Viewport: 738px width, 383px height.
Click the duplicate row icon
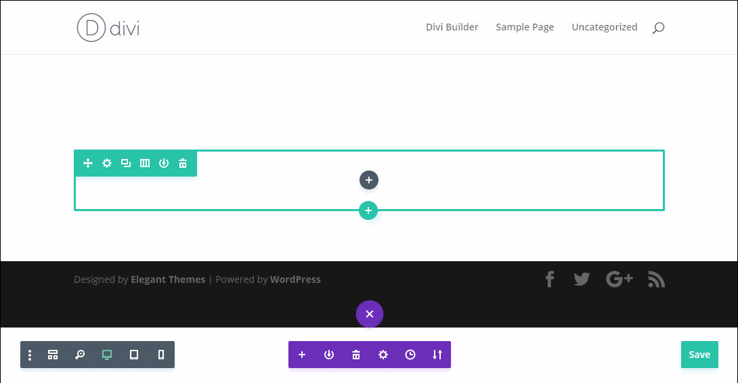tap(125, 163)
